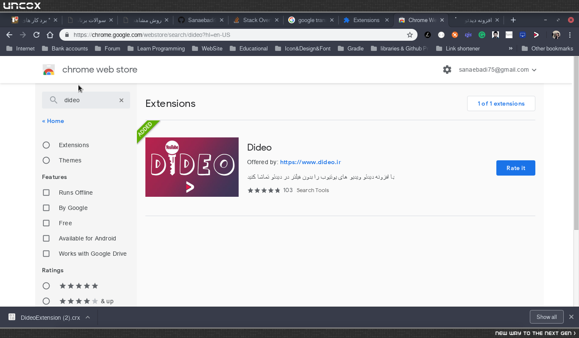Open the DideoExtension (2).crx download
Screen dimensions: 579x338
click(x=50, y=317)
